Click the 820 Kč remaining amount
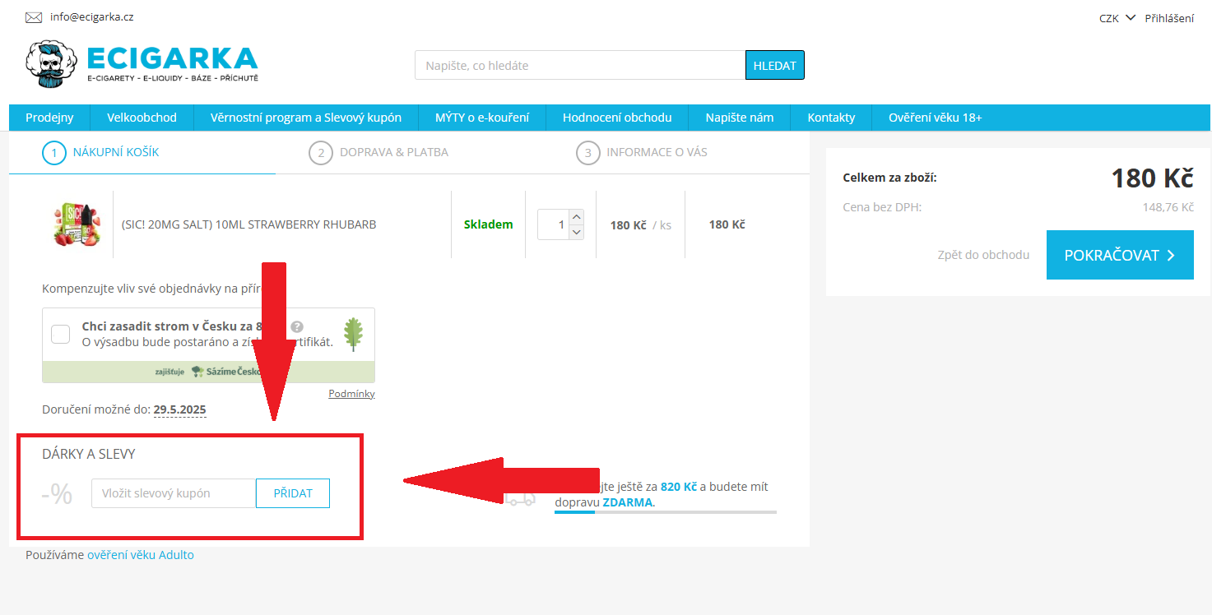The image size is (1212, 615). click(679, 487)
